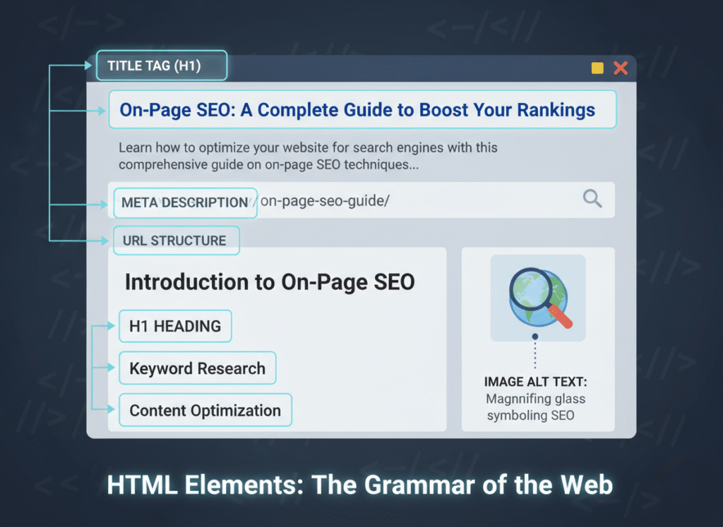Viewport: 723px width, 527px height.
Task: Select the URL STRUCTURE callout label
Action: (176, 240)
